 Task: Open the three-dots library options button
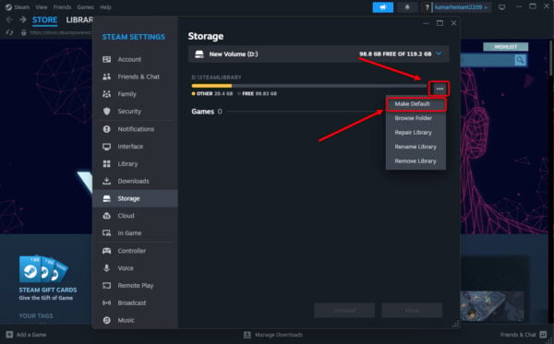coord(440,89)
